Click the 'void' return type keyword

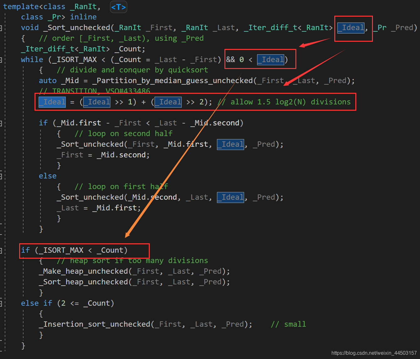30,28
